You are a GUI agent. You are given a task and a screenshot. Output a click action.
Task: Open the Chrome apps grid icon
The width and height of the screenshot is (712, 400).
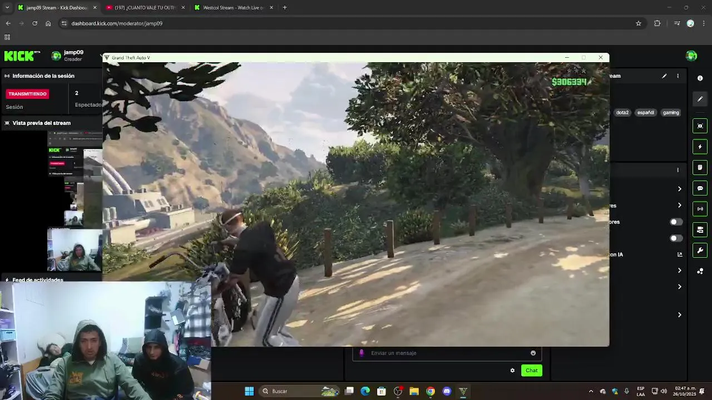click(7, 37)
